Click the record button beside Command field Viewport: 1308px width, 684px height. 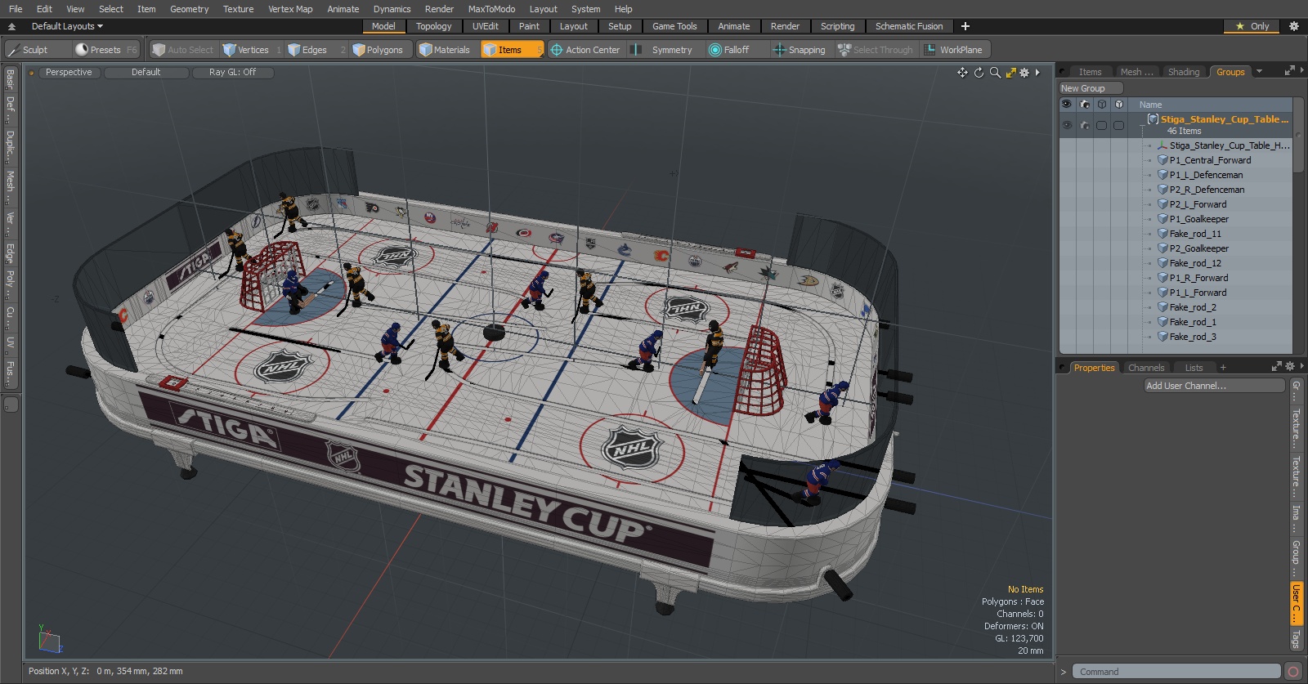tap(1293, 672)
